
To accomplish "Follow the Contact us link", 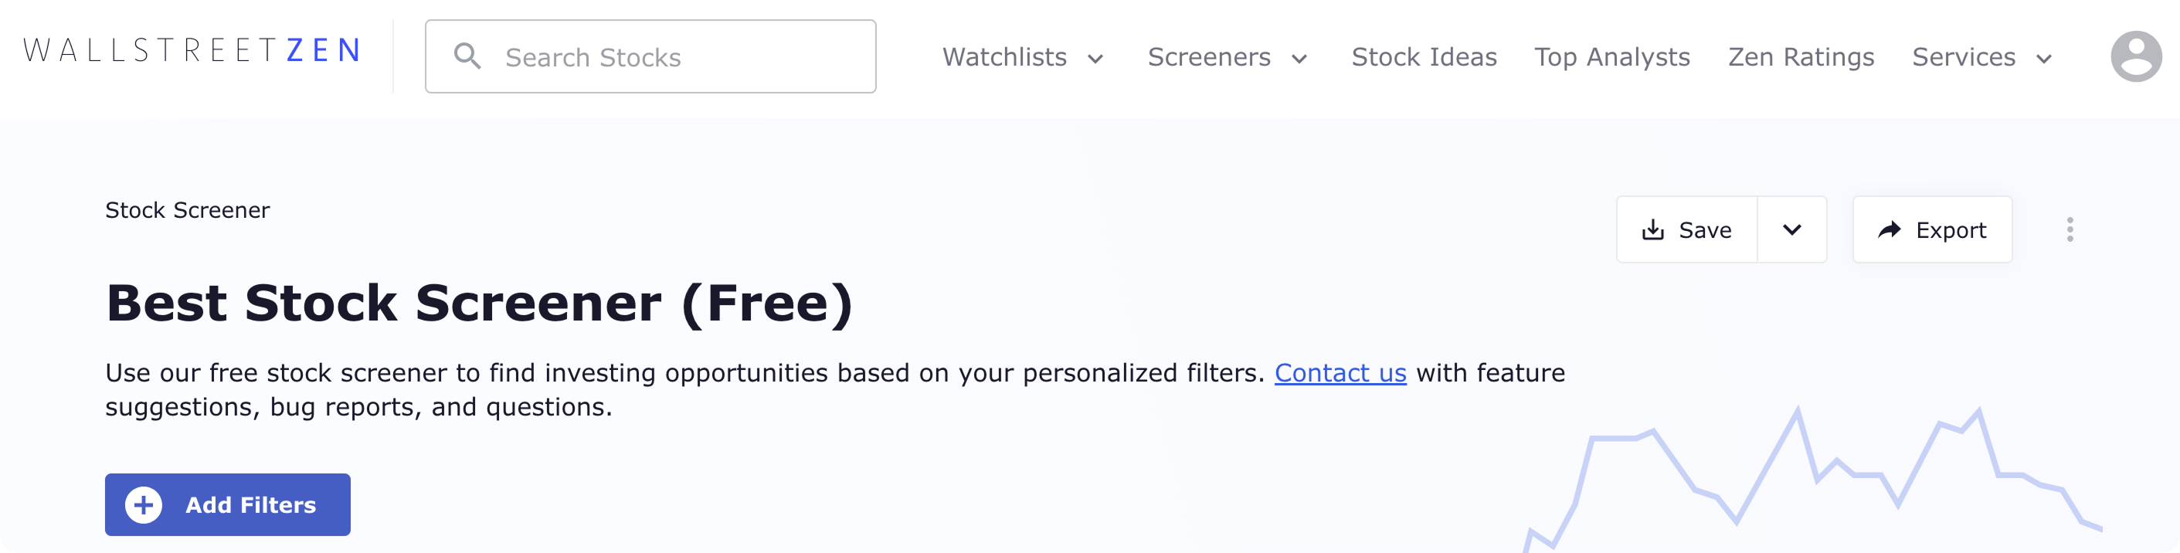I will (1340, 373).
